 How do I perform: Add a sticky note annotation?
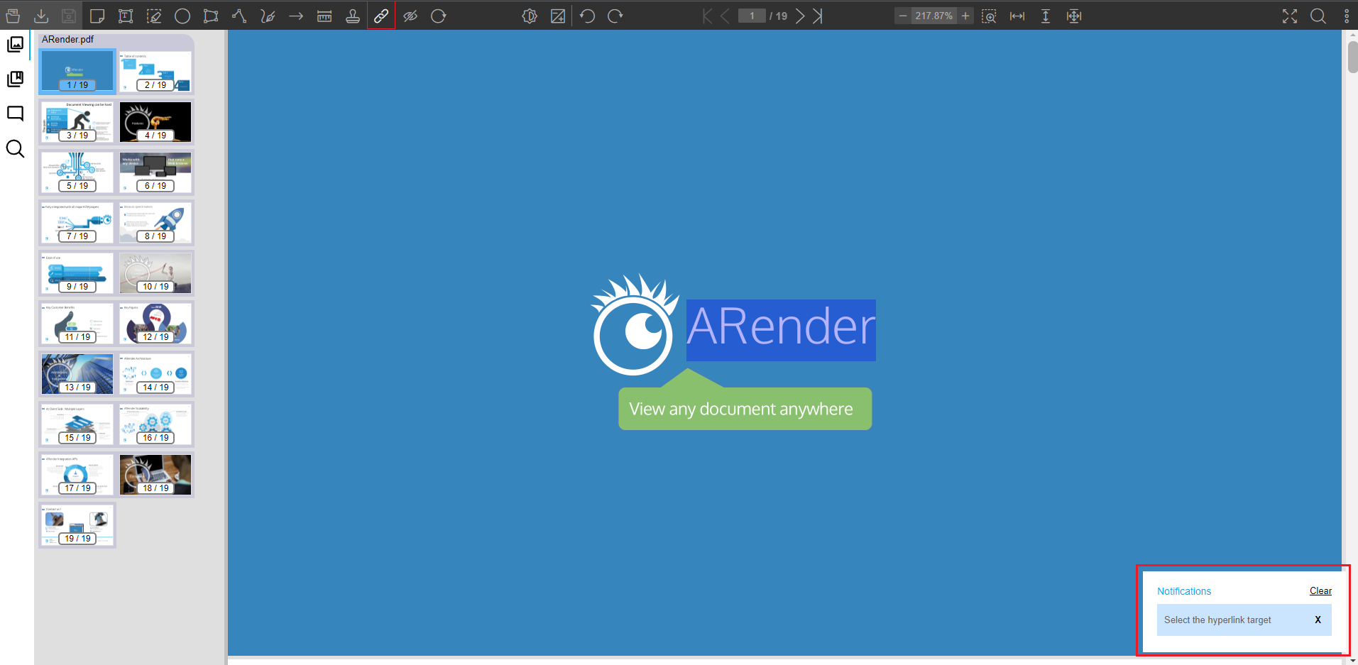(x=97, y=16)
